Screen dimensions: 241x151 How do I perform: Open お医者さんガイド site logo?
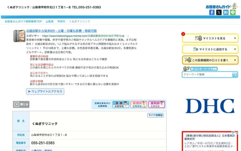pos(221,6)
